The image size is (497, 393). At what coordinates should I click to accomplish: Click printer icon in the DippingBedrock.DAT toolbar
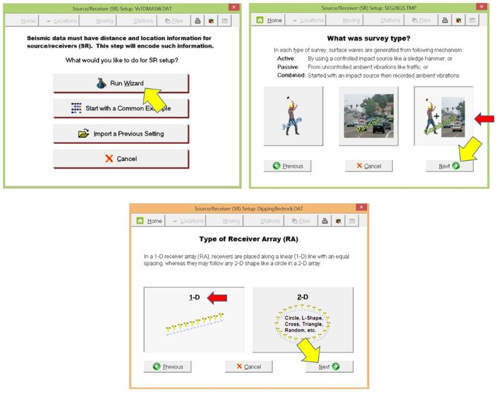[x=325, y=221]
